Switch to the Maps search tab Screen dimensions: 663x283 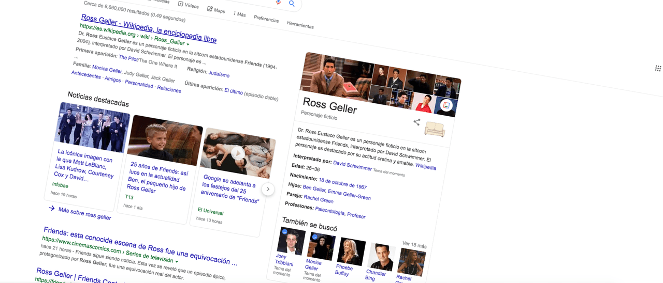pyautogui.click(x=216, y=10)
